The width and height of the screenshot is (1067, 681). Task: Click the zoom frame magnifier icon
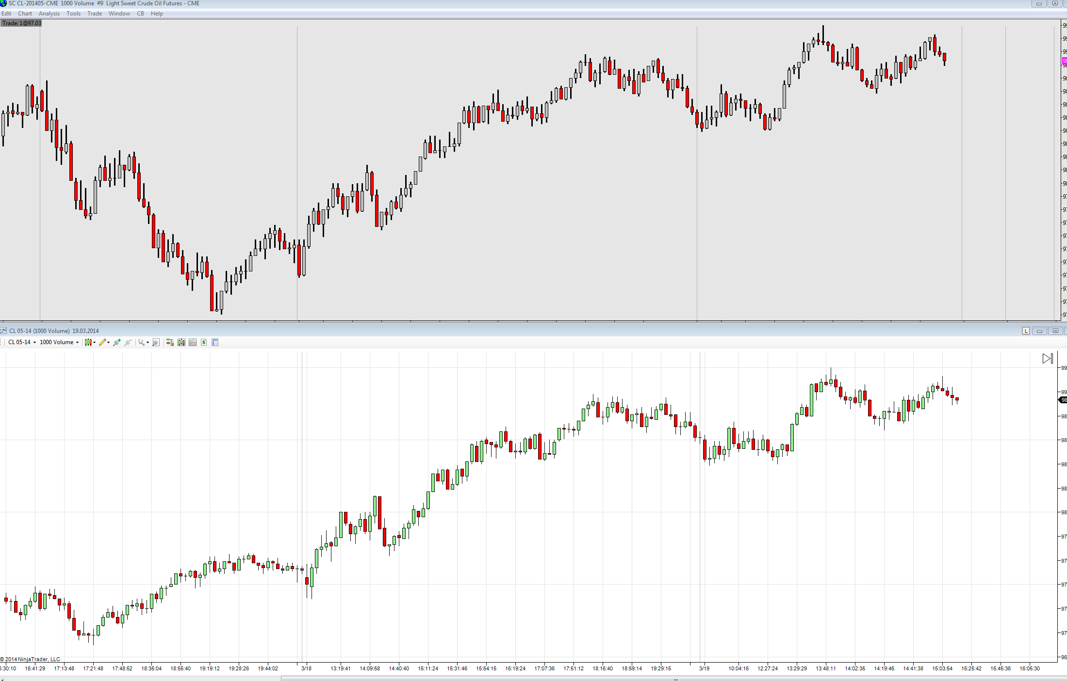click(x=156, y=342)
